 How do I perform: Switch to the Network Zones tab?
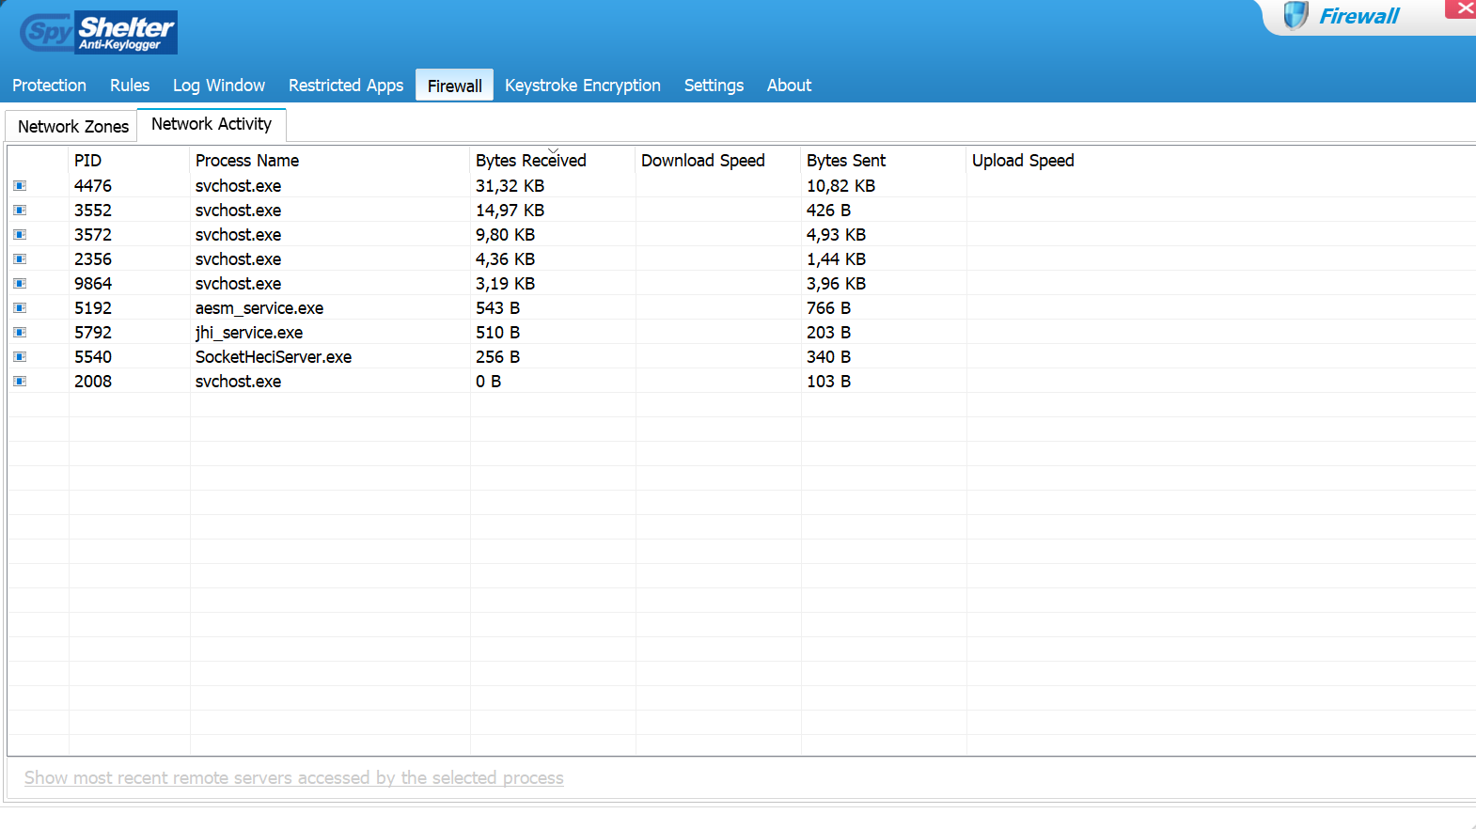click(x=72, y=127)
